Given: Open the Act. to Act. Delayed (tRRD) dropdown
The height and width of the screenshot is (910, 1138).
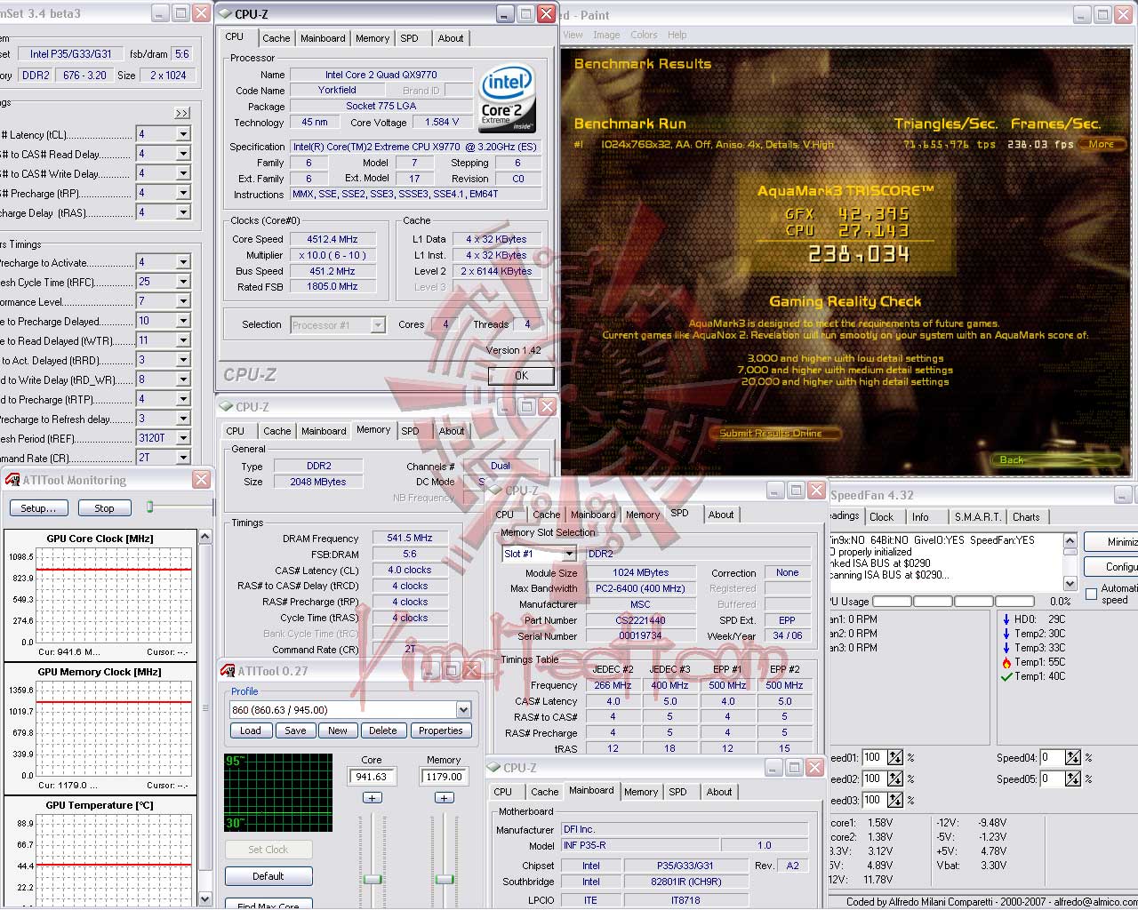Looking at the screenshot, I should coord(183,360).
